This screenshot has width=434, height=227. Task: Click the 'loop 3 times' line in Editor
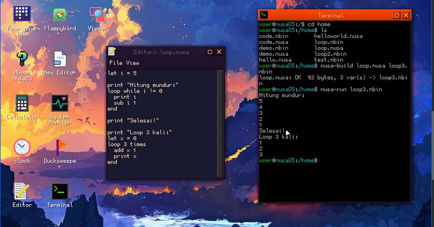pos(126,144)
